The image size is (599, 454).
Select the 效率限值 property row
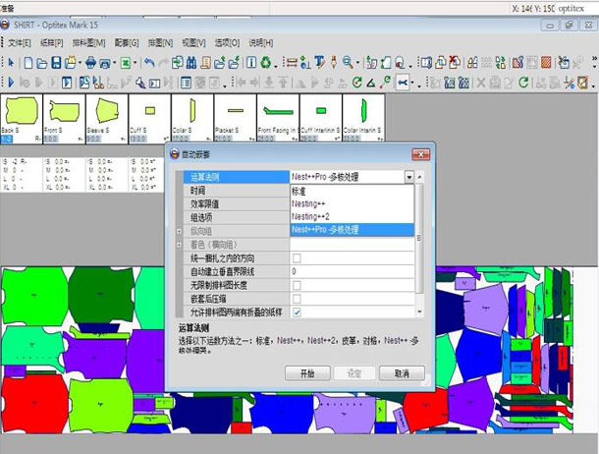[237, 203]
